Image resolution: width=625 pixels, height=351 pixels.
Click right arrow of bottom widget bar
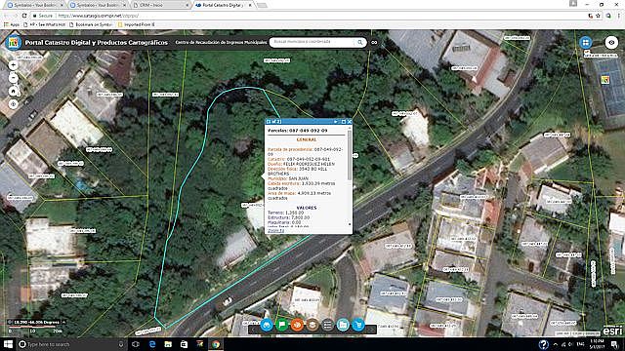click(x=371, y=330)
